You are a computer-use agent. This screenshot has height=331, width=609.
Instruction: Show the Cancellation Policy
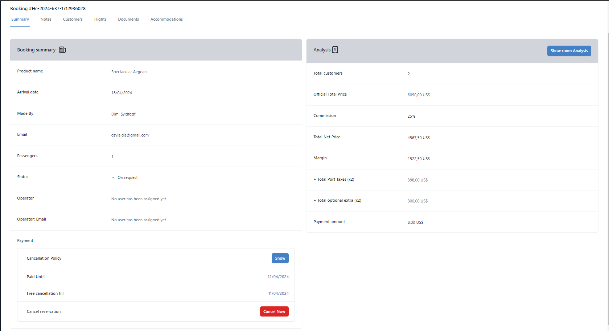tap(280, 258)
